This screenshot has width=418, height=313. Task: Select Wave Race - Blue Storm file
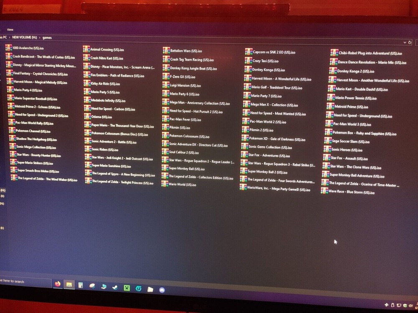click(x=351, y=192)
